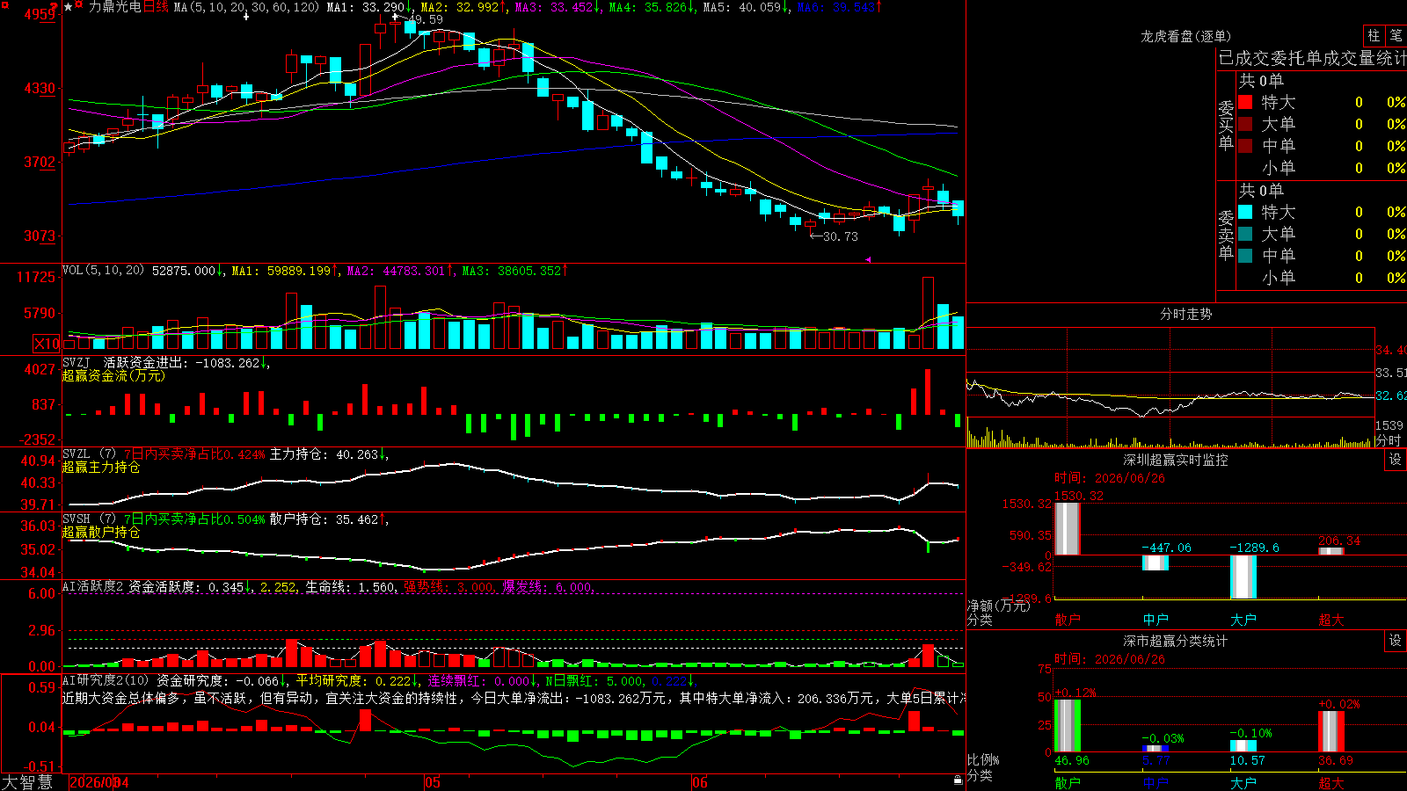Viewport: 1407px width, 791px height.
Task: Click the dark red 大单 buy order swatch
Action: [1245, 124]
